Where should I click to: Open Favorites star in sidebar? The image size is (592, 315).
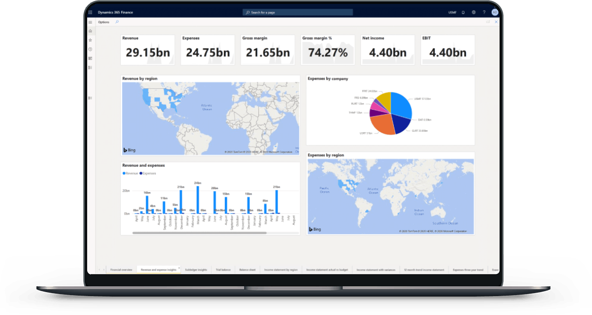click(90, 40)
